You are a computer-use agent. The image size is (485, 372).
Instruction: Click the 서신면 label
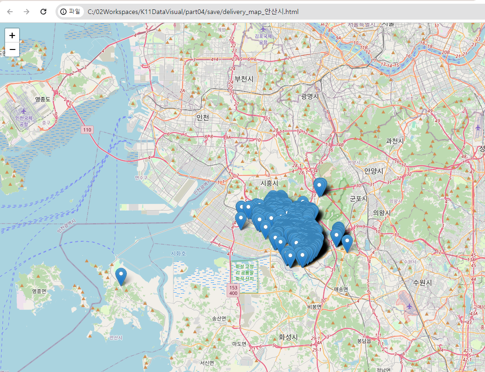207,363
